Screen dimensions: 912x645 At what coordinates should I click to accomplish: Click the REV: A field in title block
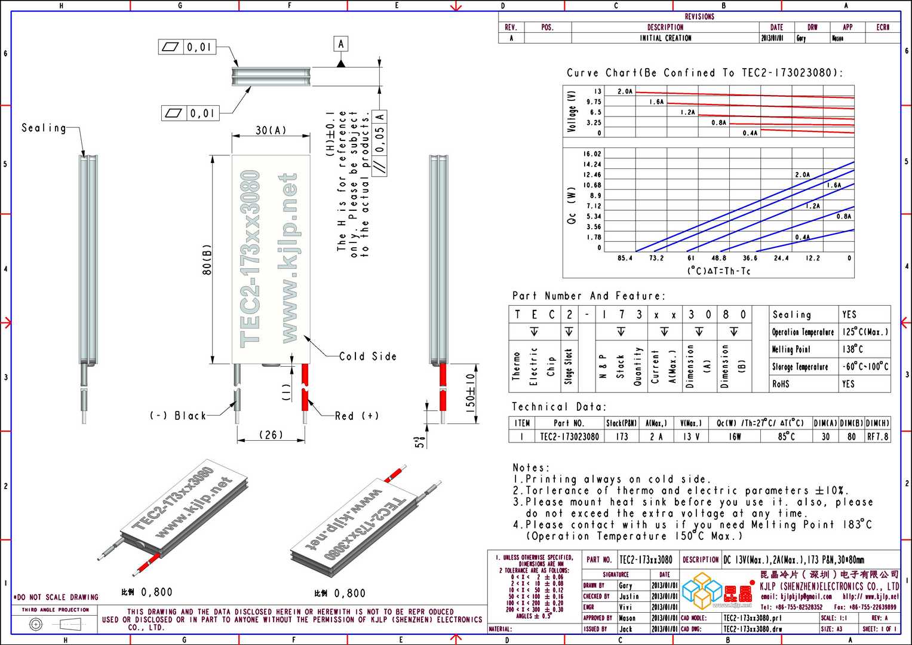[x=880, y=619]
